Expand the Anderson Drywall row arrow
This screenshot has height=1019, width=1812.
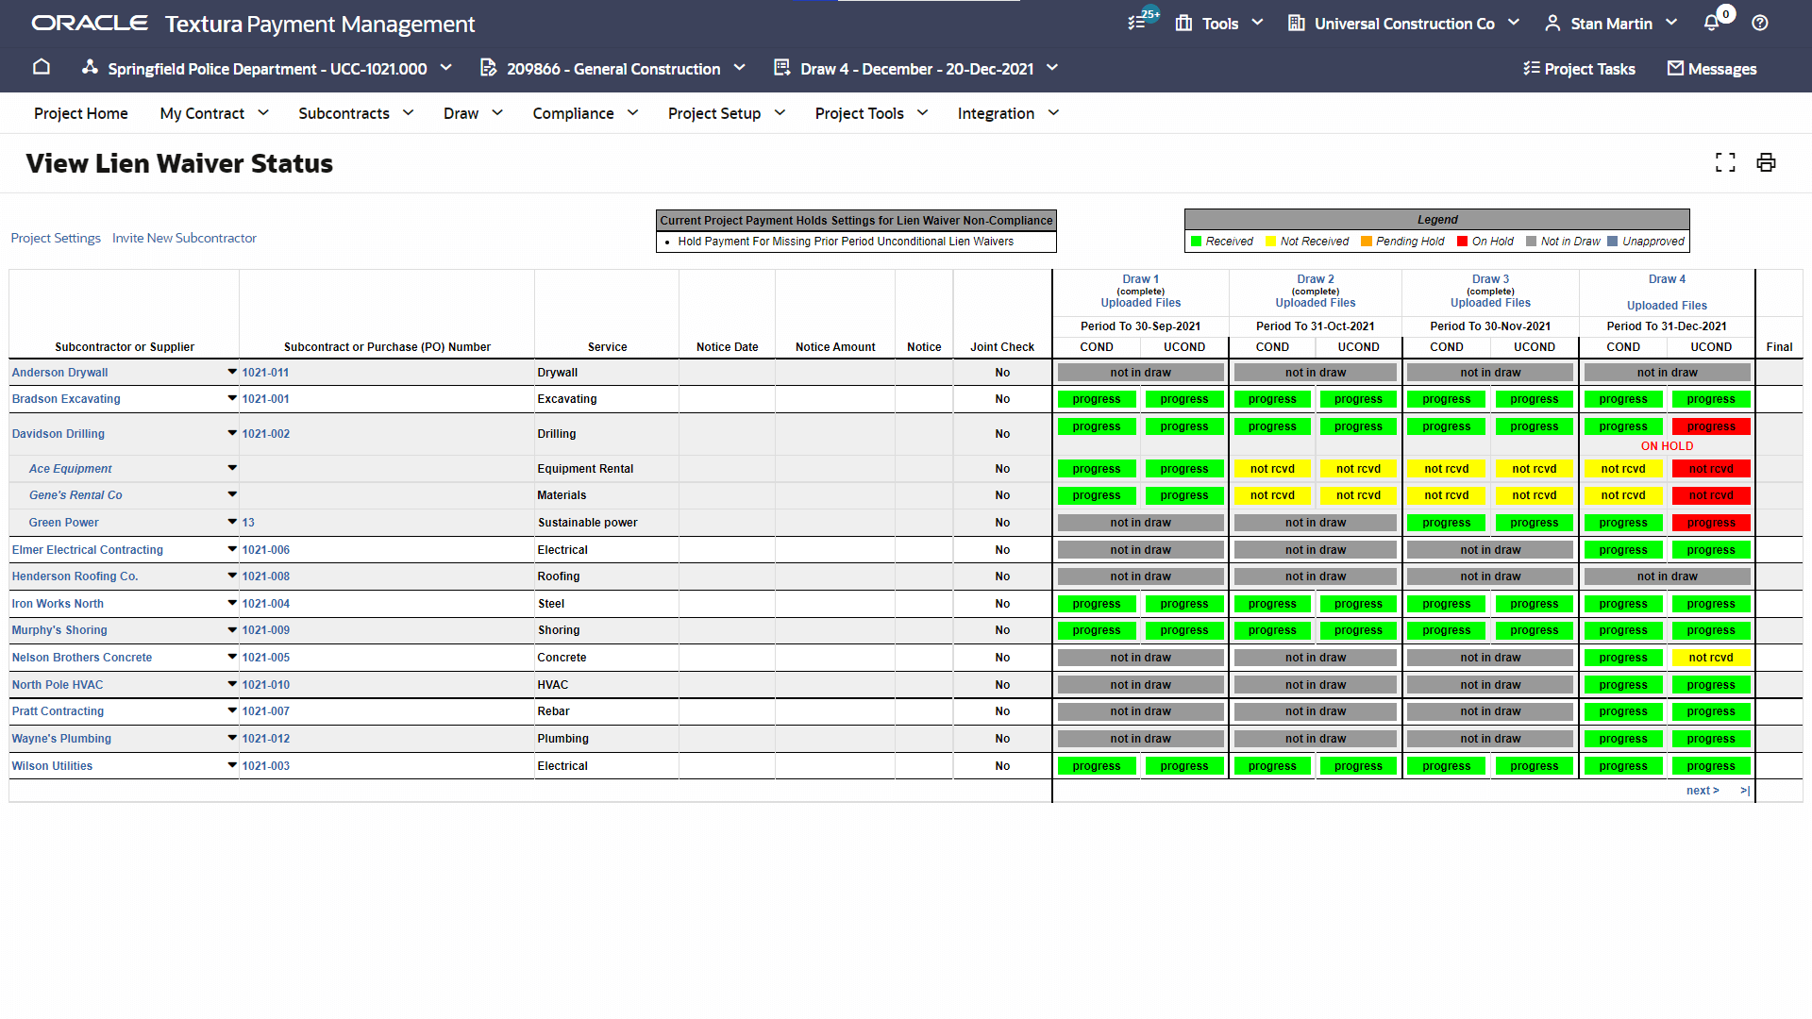[232, 372]
